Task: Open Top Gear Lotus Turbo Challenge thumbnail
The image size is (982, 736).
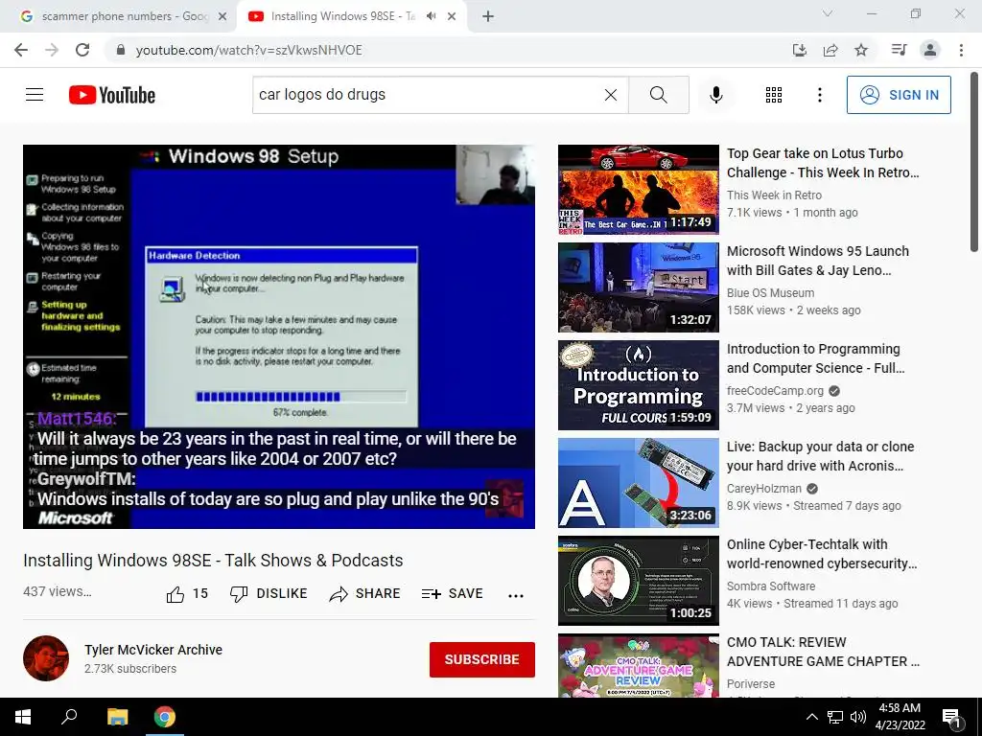Action: click(638, 190)
